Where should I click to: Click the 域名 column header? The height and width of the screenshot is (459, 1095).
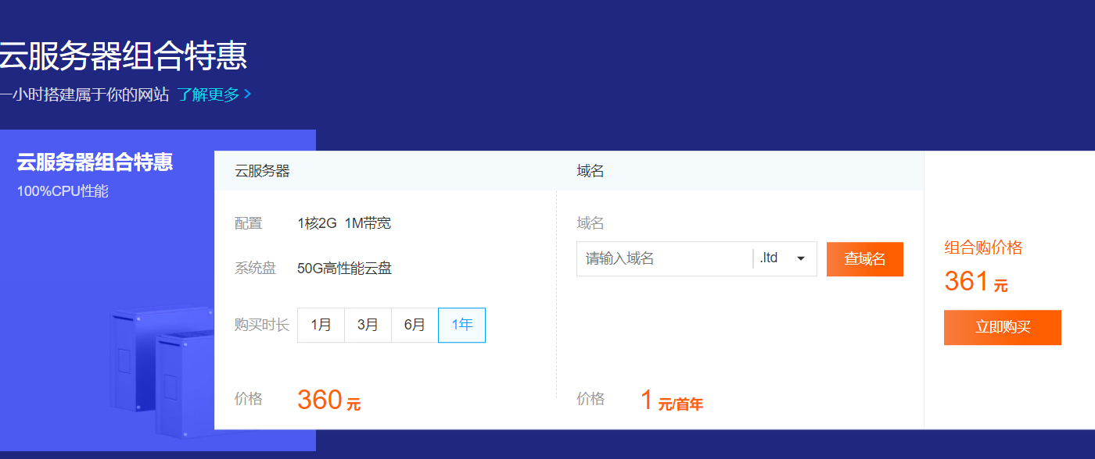click(x=591, y=171)
